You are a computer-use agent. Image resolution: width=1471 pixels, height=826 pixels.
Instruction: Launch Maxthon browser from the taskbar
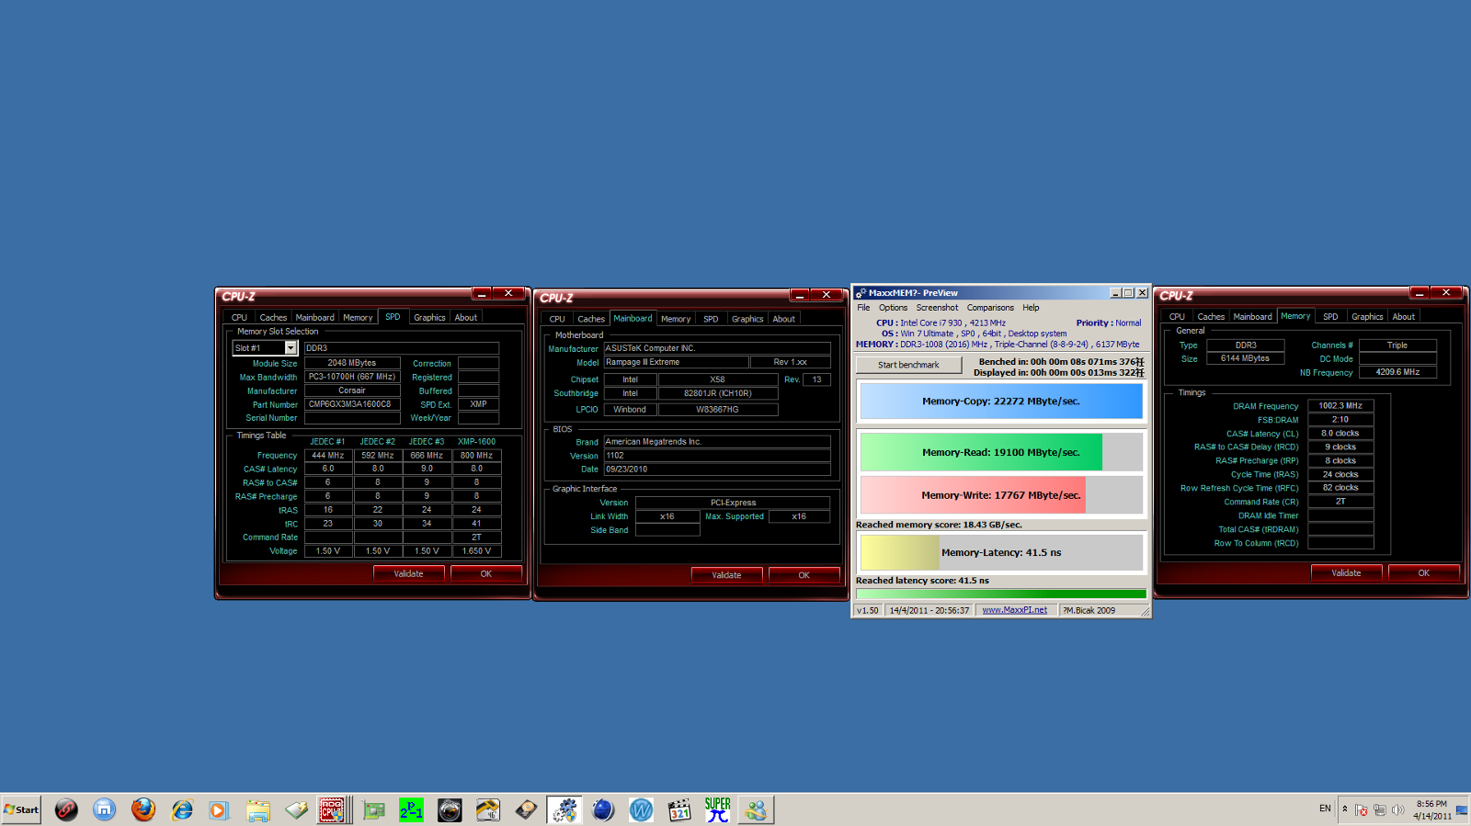pos(104,809)
